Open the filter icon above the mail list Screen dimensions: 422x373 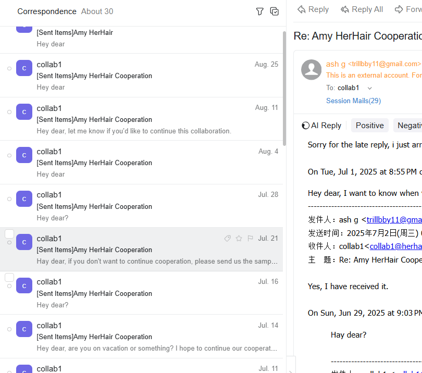[259, 11]
